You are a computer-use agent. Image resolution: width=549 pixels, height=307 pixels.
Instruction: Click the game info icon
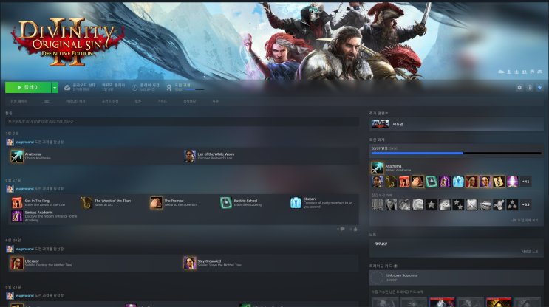[x=530, y=87]
